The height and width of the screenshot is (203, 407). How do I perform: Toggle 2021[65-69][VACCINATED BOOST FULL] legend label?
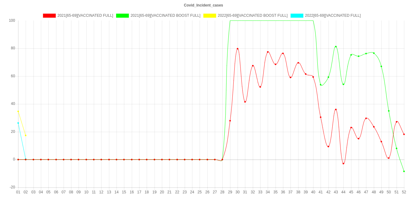(165, 16)
